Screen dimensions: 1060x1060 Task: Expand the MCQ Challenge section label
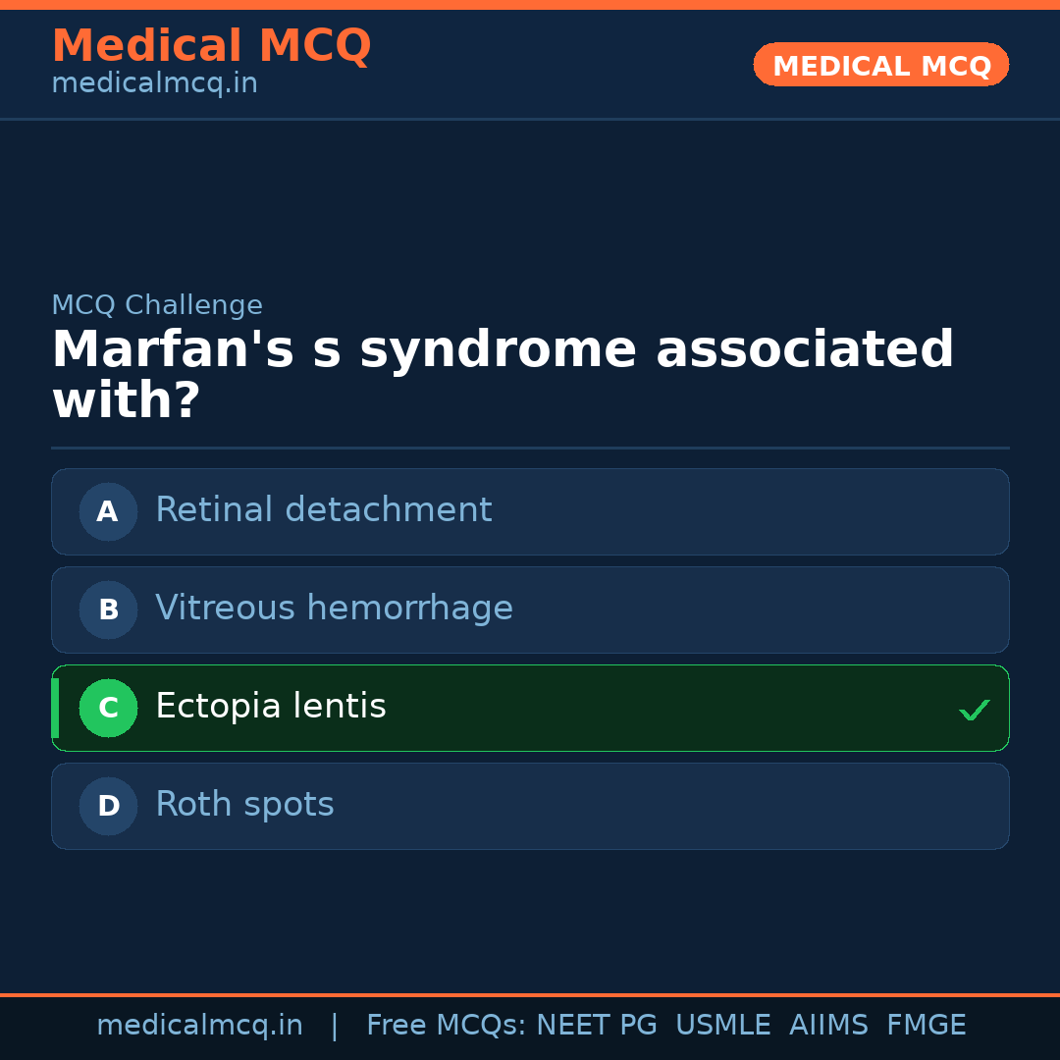click(157, 305)
